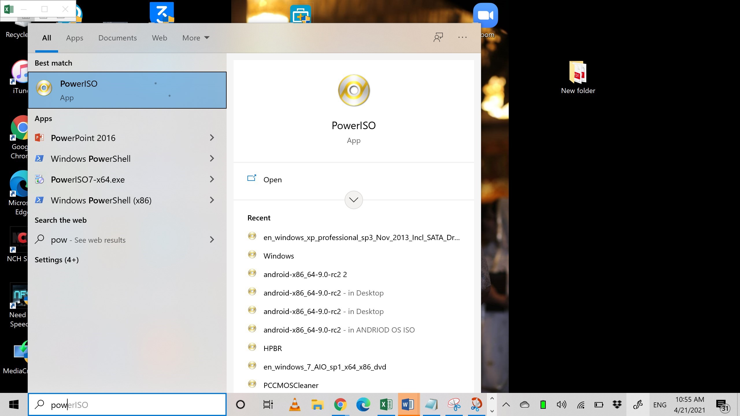The height and width of the screenshot is (416, 740).
Task: Open recent item HPBR
Action: (354, 348)
